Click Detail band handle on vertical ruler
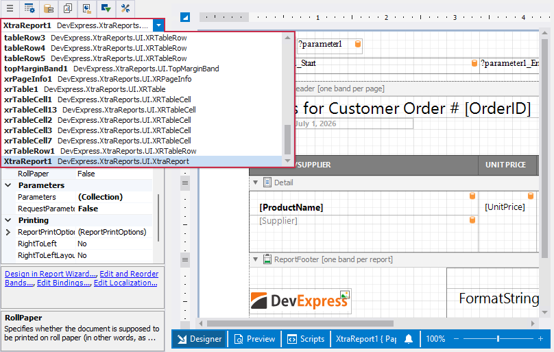This screenshot has width=554, height=352. (185, 183)
